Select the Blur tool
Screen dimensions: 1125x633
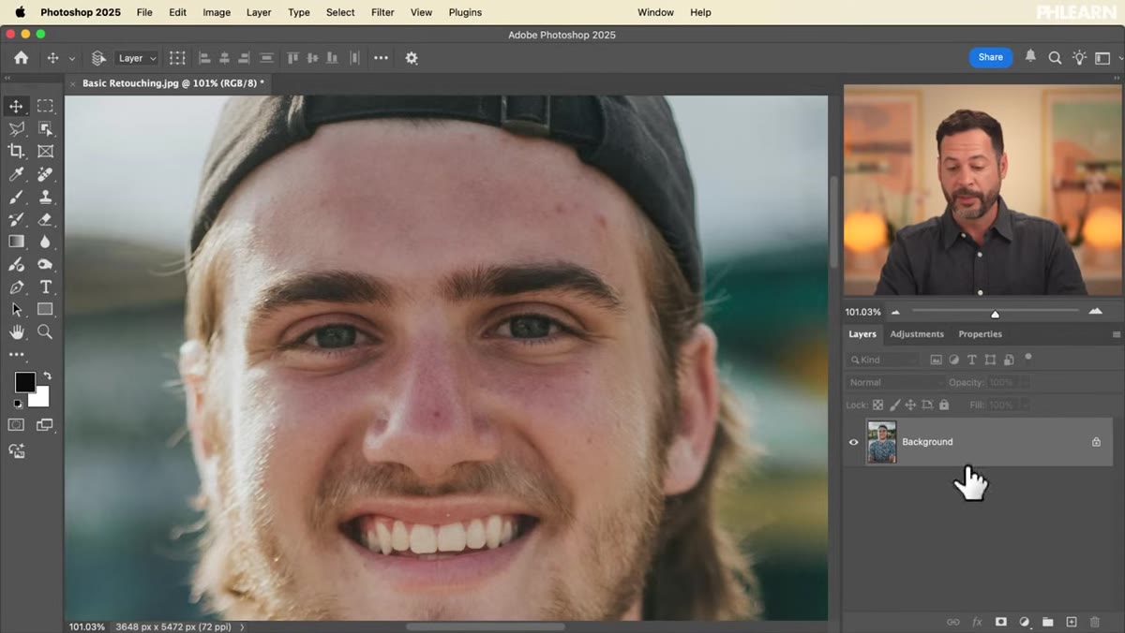[45, 242]
